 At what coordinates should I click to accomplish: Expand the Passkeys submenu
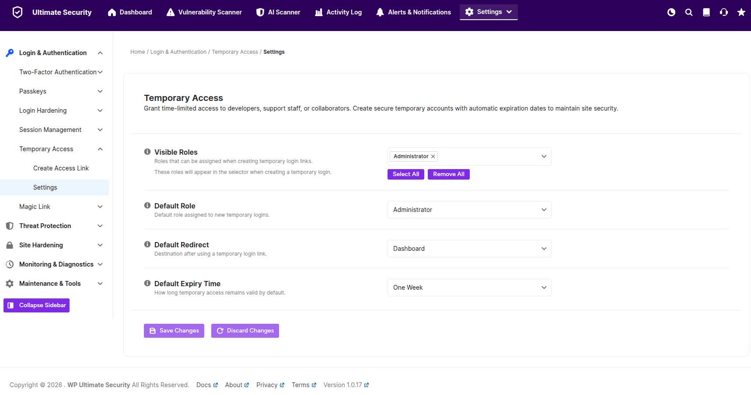[x=100, y=91]
